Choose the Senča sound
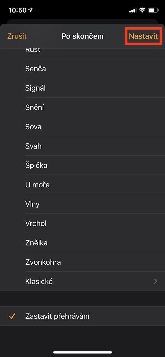Screen dimensions: 165x357 pos(82,69)
